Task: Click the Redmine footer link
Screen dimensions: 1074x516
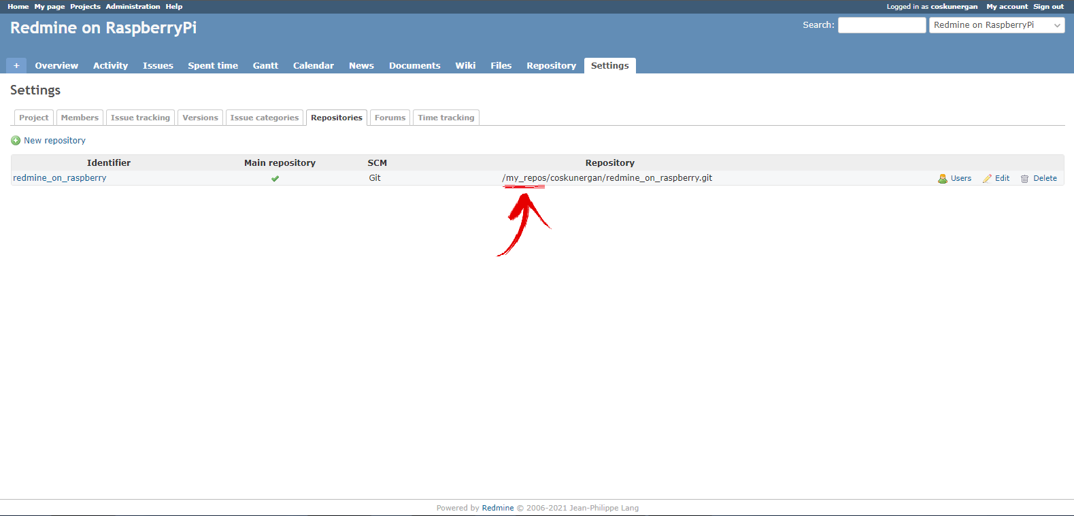Action: [x=498, y=508]
